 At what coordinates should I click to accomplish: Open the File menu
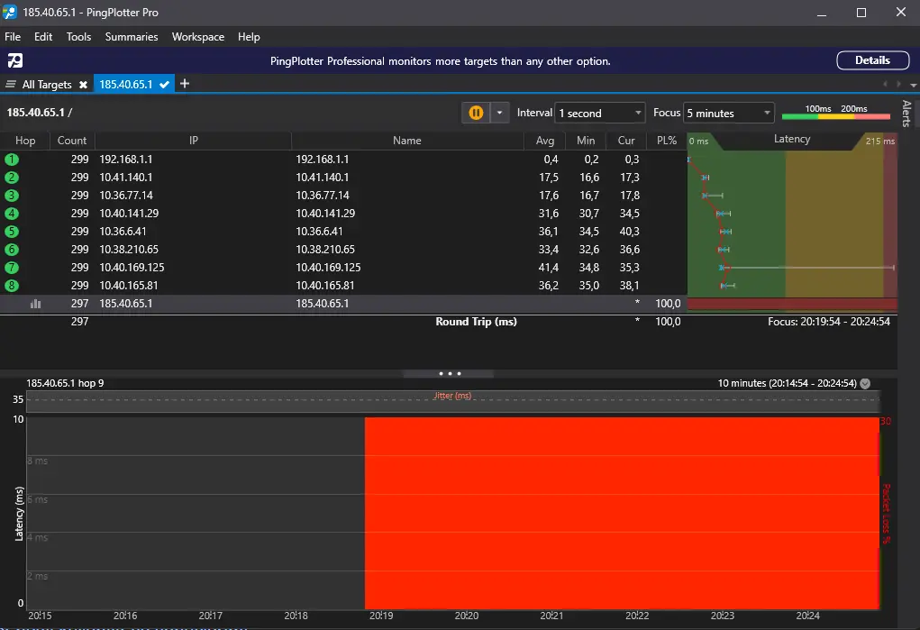click(x=13, y=36)
